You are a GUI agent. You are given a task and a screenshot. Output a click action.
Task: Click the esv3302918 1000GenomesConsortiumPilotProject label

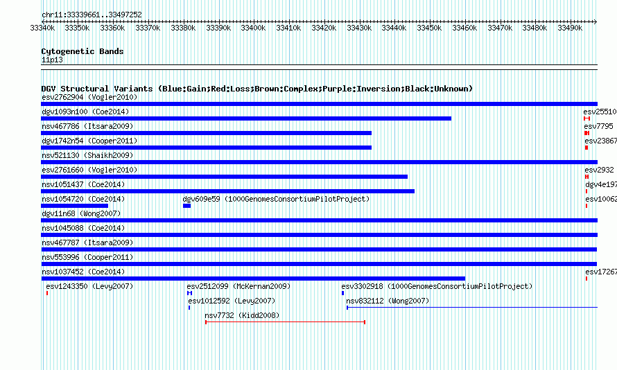437,286
